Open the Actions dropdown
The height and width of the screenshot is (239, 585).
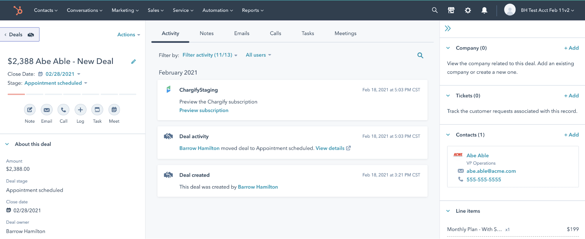[x=128, y=34]
